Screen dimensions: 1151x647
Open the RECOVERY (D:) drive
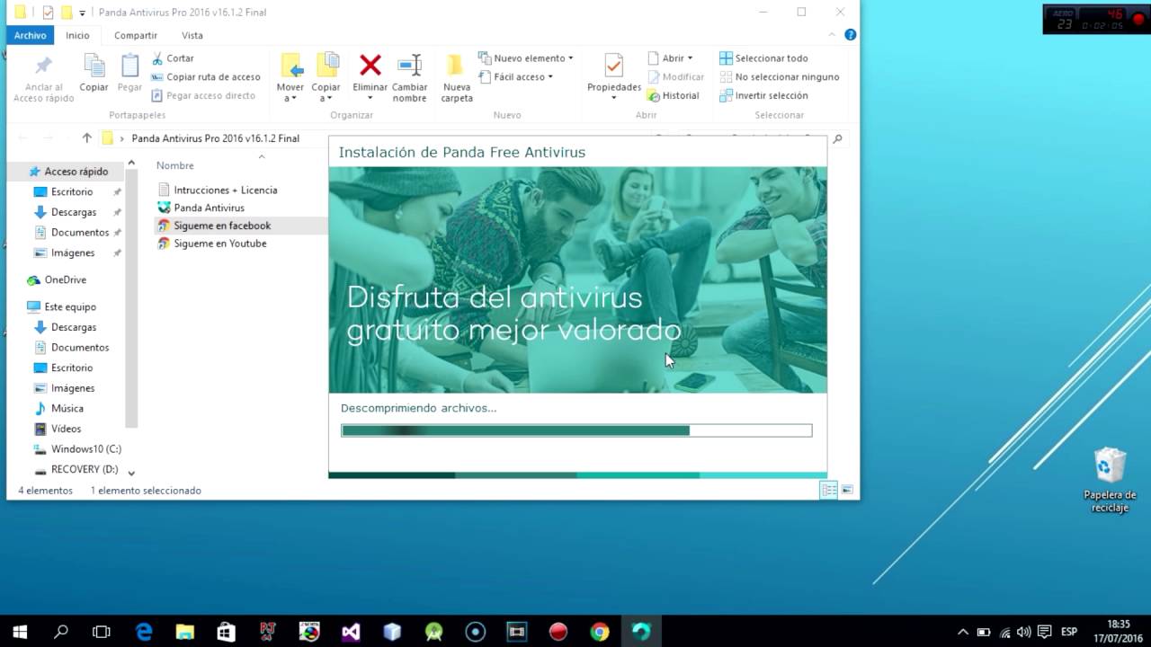[76, 469]
